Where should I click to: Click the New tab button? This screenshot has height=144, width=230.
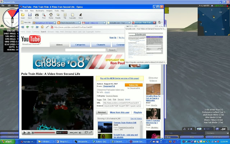click(26, 22)
